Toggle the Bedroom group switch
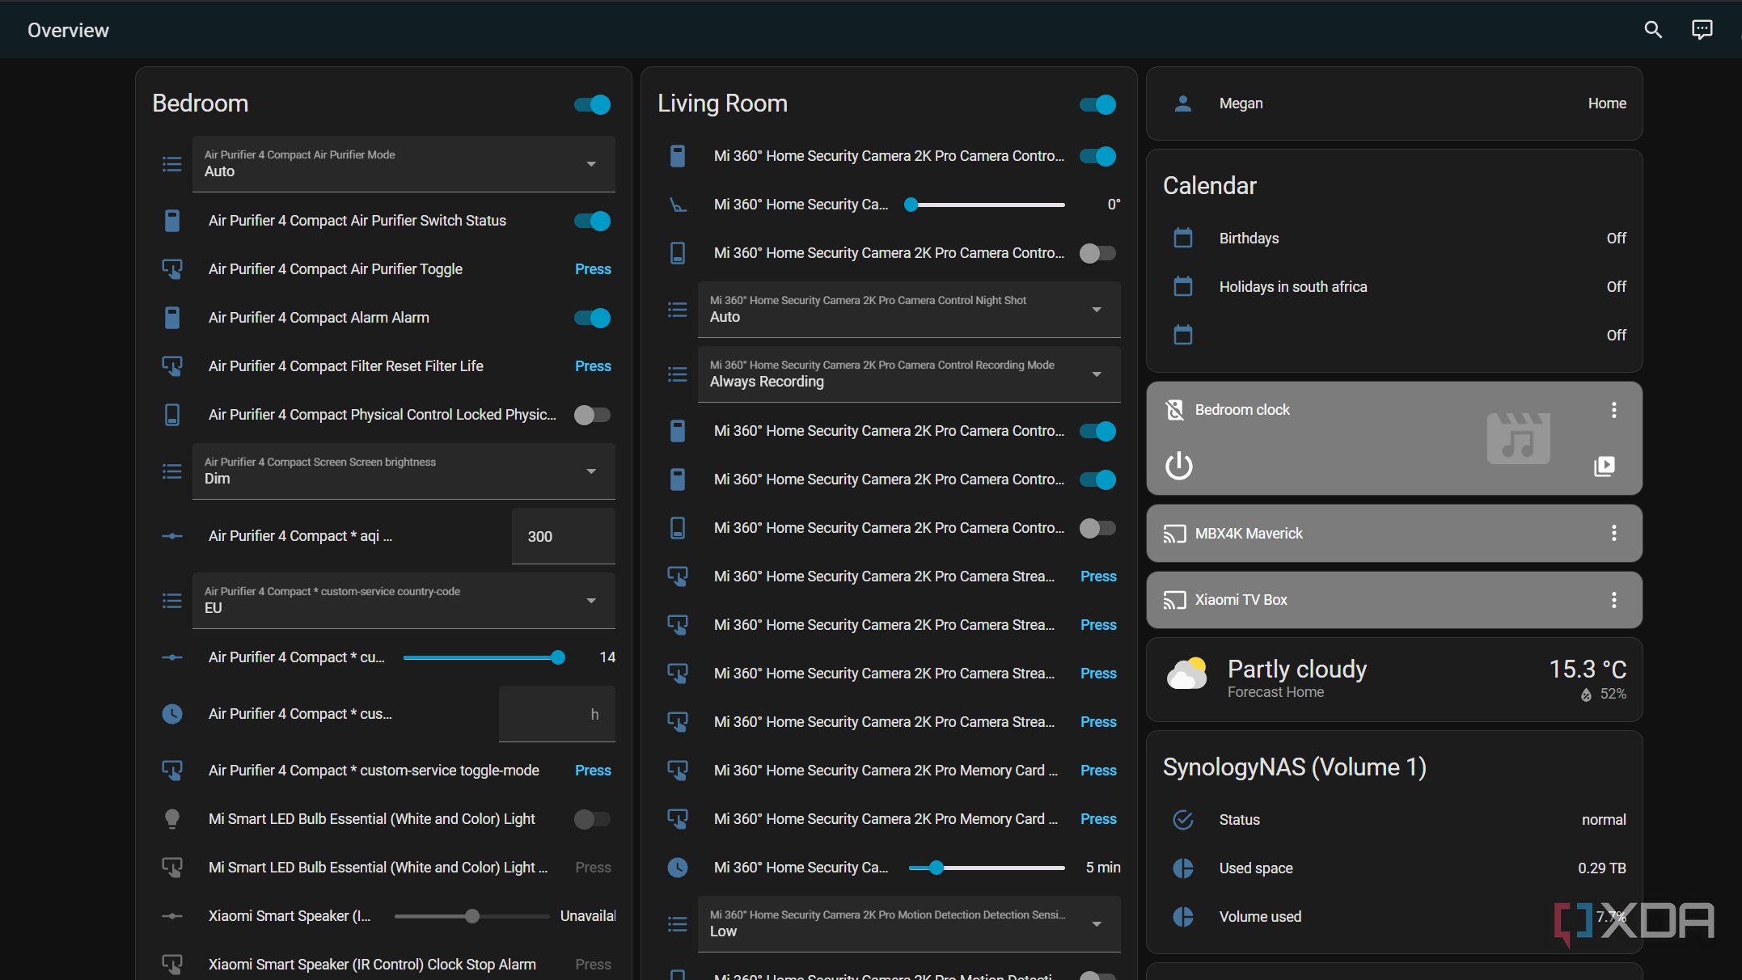The image size is (1742, 980). tap(592, 104)
